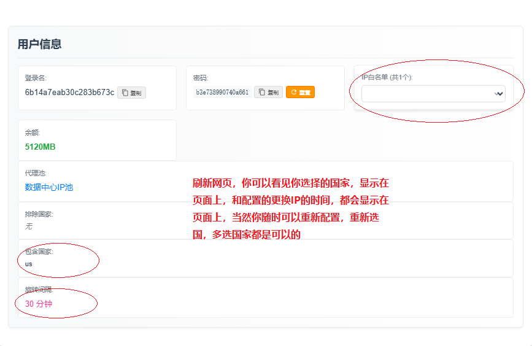532x346 pixels.
Task: Click the password value b3e738990740a661
Action: coord(222,93)
